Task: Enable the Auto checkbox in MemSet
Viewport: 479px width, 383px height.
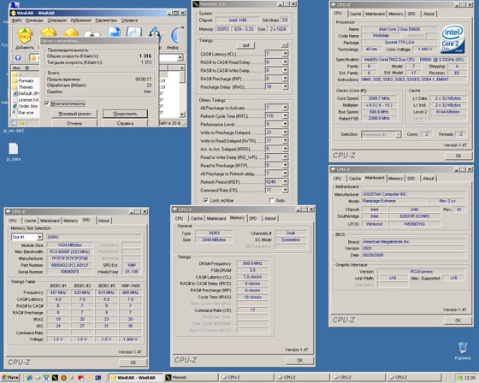Action: click(x=272, y=200)
